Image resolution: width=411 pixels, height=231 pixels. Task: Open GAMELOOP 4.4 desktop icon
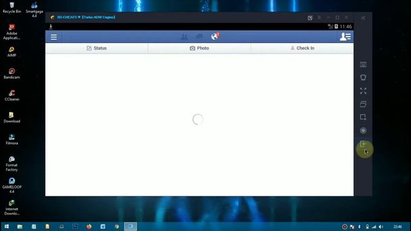12,185
